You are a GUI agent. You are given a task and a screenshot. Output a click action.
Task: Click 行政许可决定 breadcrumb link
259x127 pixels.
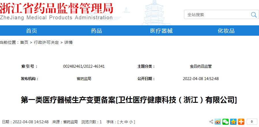(46, 43)
